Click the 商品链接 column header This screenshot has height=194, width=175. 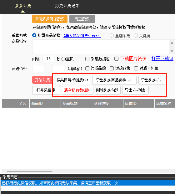pyautogui.click(x=107, y=103)
